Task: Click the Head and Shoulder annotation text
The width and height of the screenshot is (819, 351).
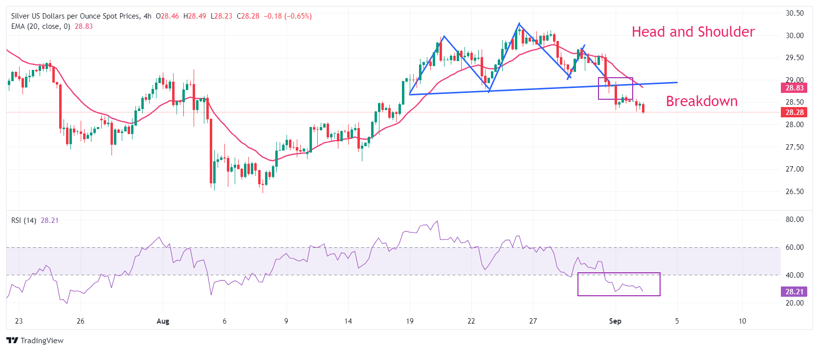Action: click(693, 32)
